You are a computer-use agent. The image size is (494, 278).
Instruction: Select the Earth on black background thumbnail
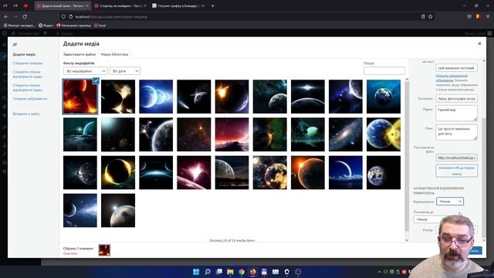point(384,172)
